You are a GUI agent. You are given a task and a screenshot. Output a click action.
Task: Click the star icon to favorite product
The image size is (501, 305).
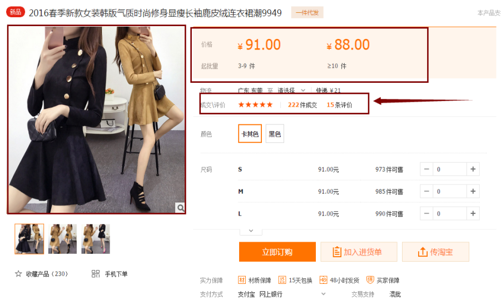pyautogui.click(x=18, y=274)
